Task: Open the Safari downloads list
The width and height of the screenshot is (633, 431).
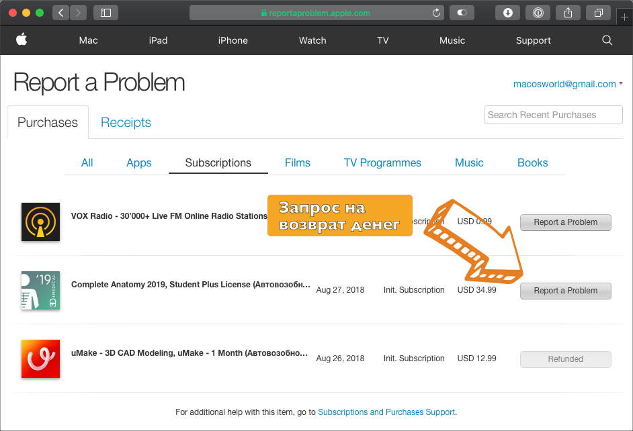Action: [x=508, y=13]
